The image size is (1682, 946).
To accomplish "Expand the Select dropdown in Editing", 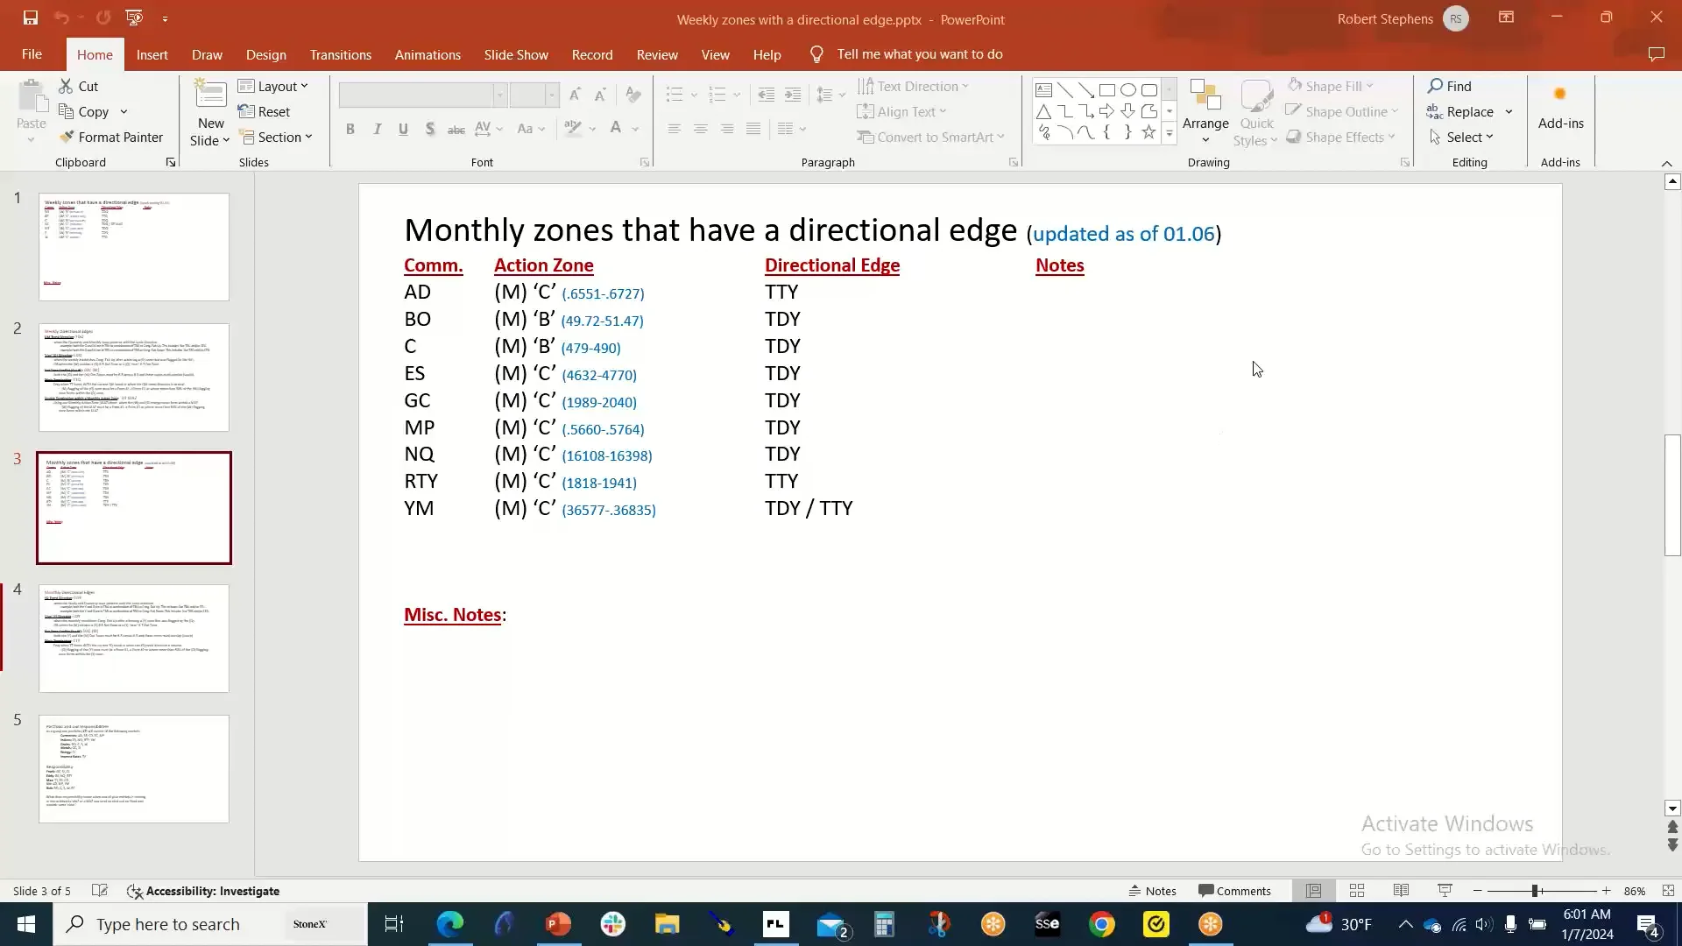I will point(1460,138).
